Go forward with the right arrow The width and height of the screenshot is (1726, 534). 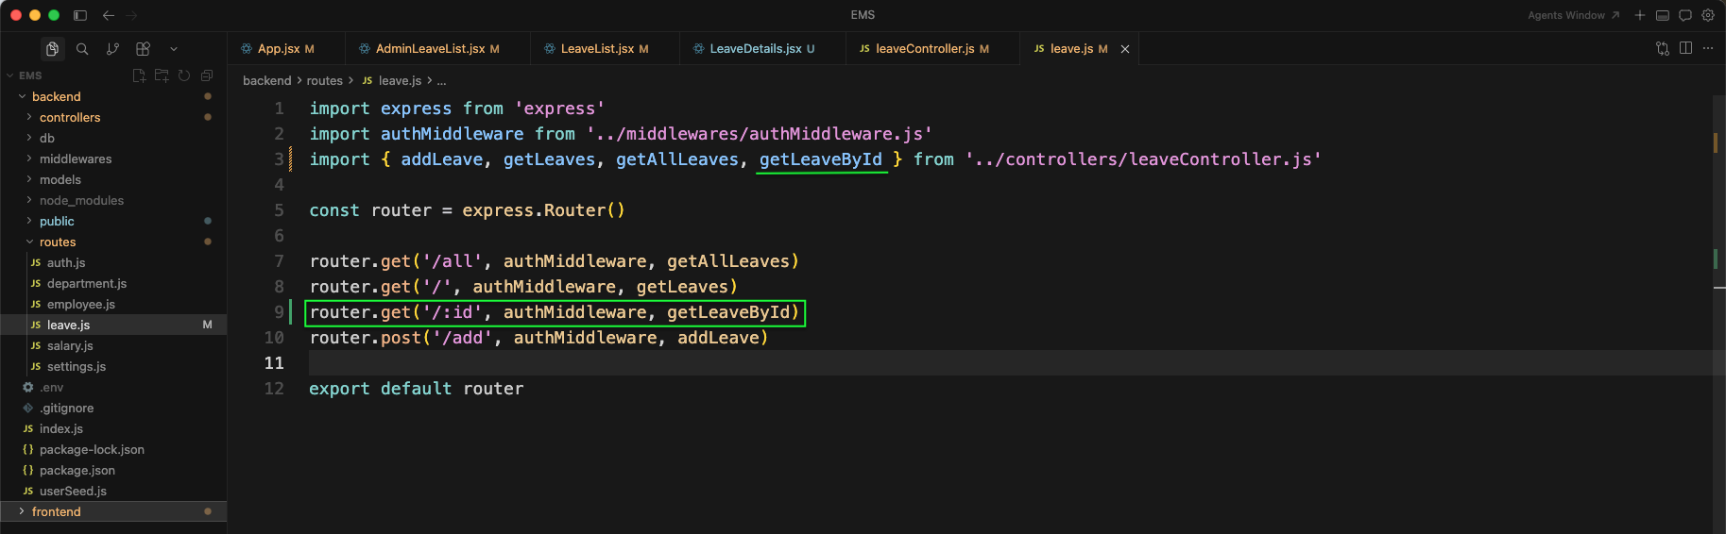(x=131, y=15)
